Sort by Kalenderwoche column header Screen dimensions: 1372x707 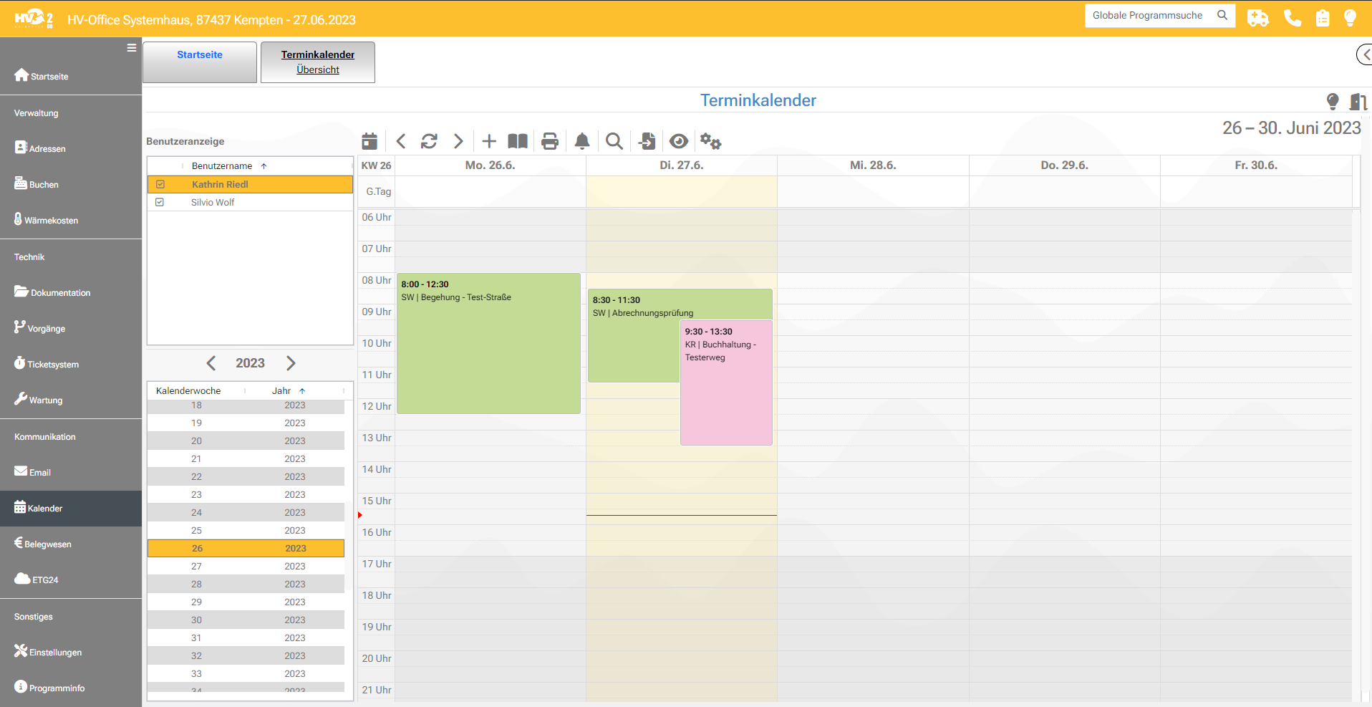pyautogui.click(x=188, y=390)
